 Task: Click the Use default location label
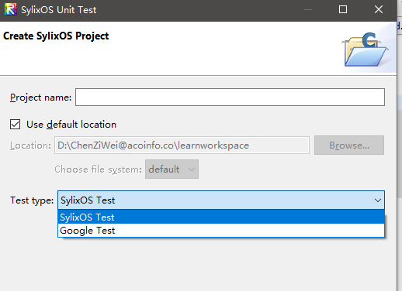point(71,125)
